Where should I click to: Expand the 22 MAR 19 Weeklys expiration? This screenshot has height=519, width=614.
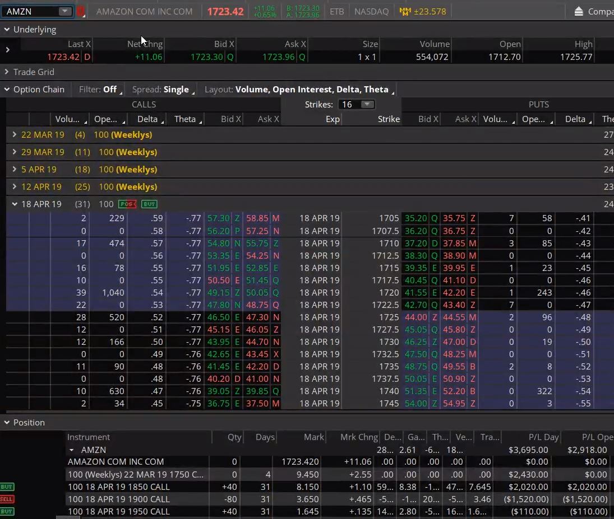pyautogui.click(x=15, y=134)
